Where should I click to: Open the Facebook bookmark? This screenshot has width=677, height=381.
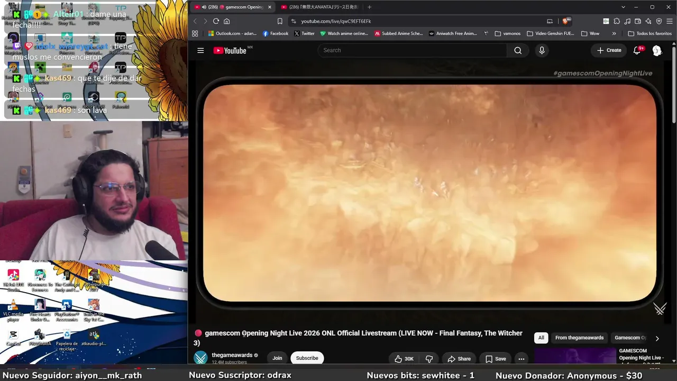(x=276, y=33)
